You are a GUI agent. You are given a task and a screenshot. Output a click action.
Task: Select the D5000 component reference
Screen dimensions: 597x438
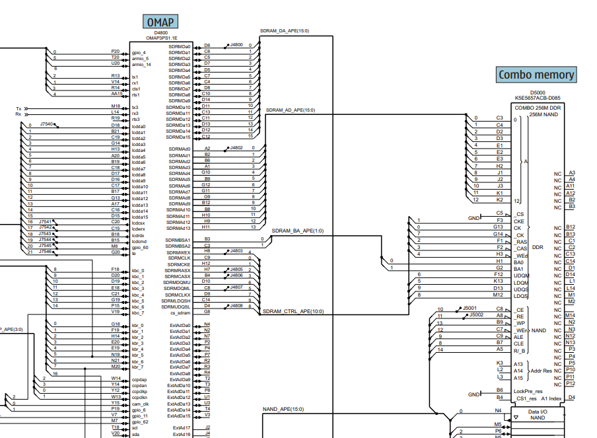point(538,92)
